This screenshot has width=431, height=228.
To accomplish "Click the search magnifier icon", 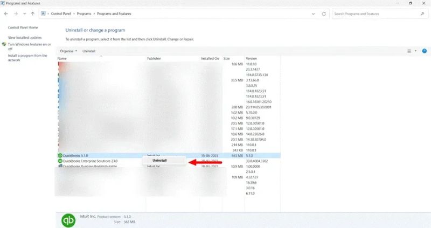I will [422, 14].
